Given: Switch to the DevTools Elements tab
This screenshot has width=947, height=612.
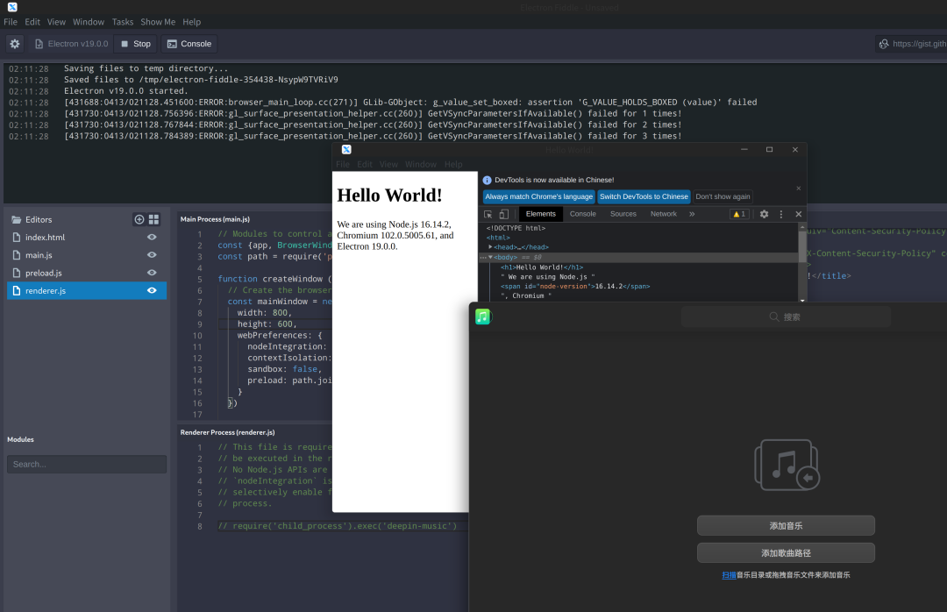Looking at the screenshot, I should [x=540, y=214].
